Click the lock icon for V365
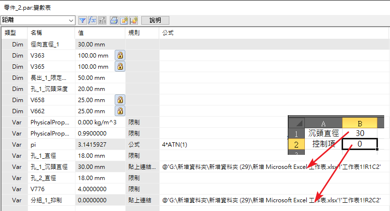Screen dimensions: 390x211 120,66
